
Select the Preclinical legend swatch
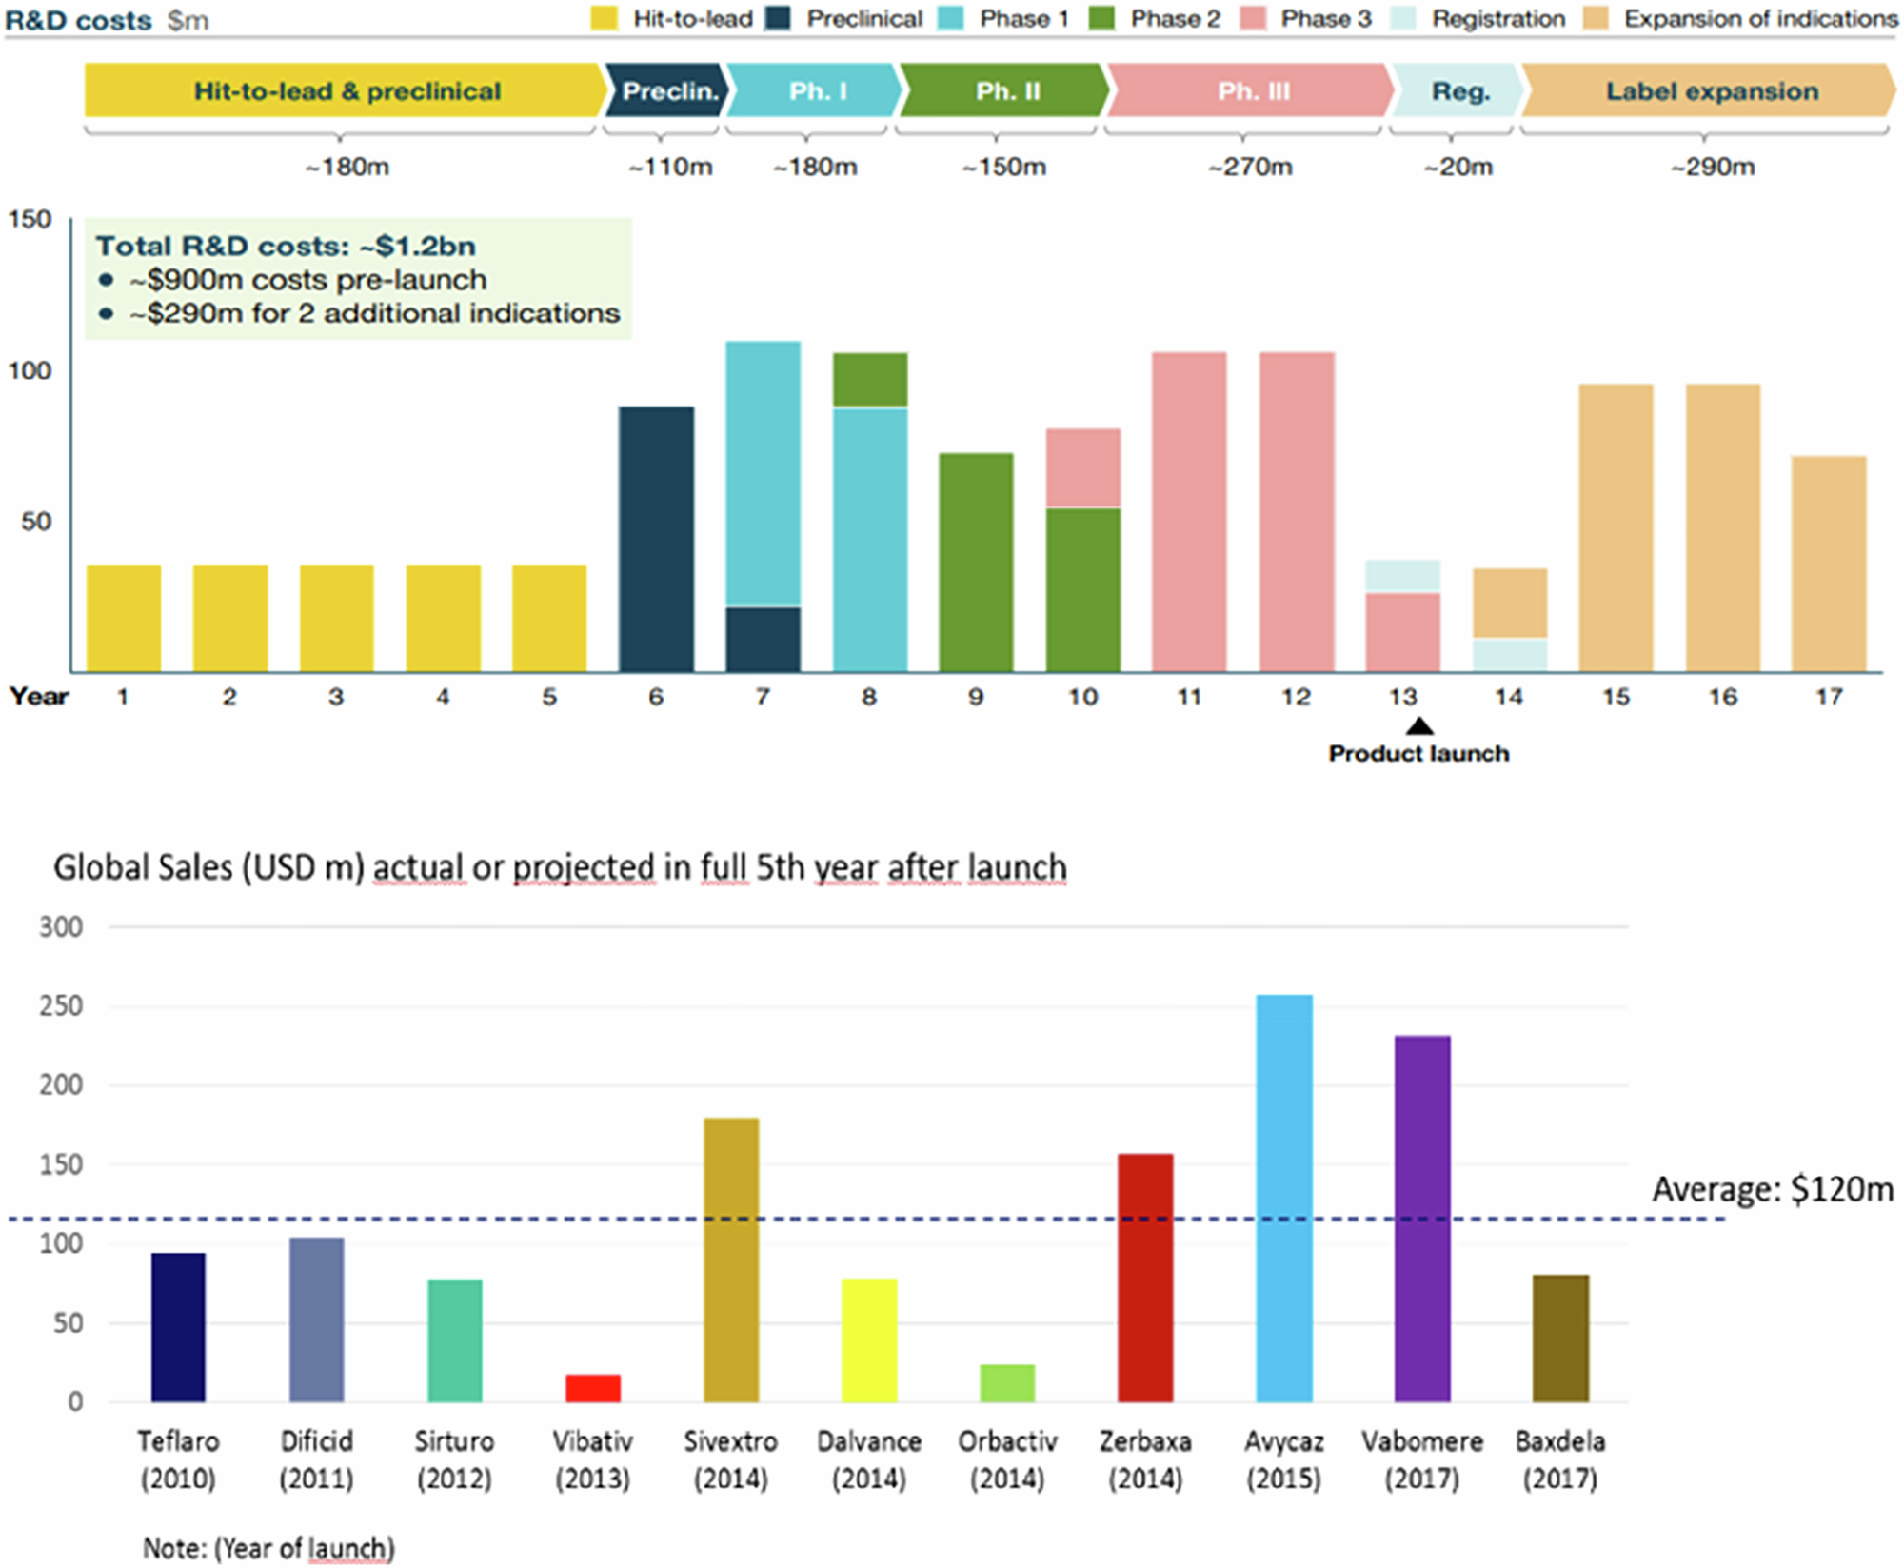778,18
